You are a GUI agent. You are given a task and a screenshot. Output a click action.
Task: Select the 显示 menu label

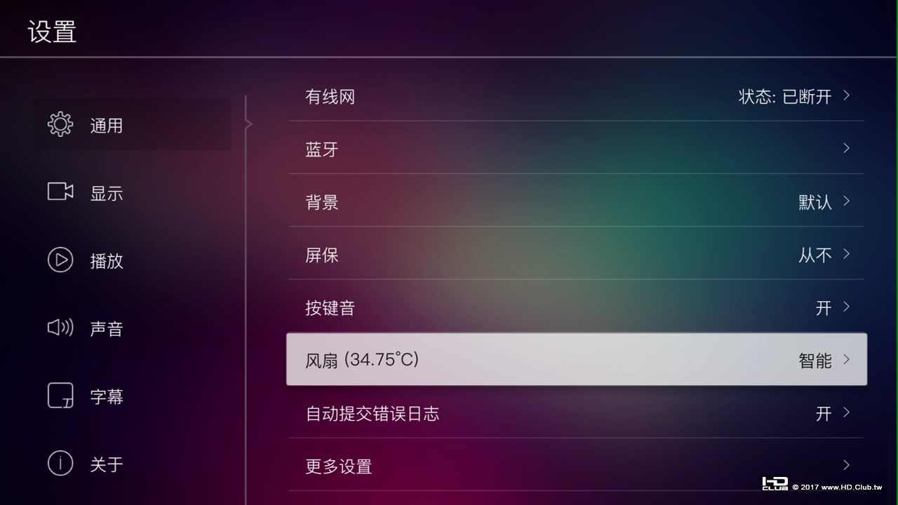107,194
